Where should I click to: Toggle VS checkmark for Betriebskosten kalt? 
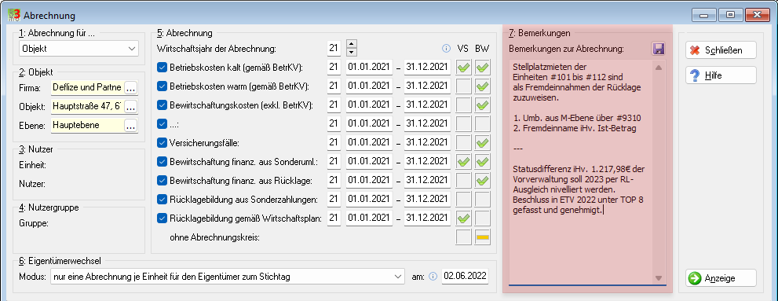[463, 68]
